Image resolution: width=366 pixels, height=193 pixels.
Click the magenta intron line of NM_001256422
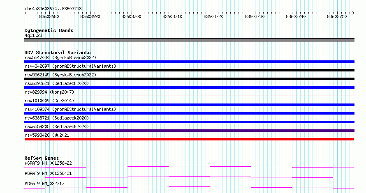click(189, 166)
